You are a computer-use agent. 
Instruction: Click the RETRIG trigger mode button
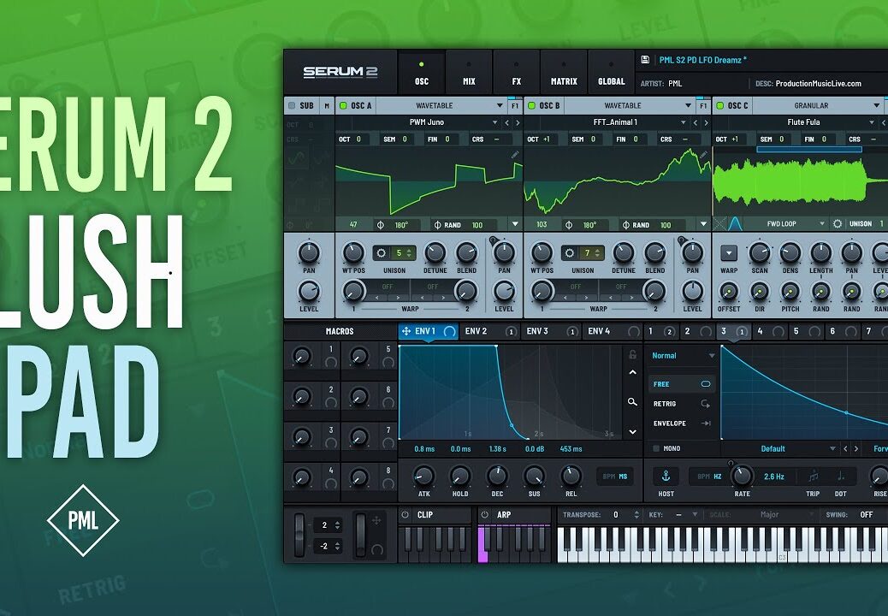[682, 404]
